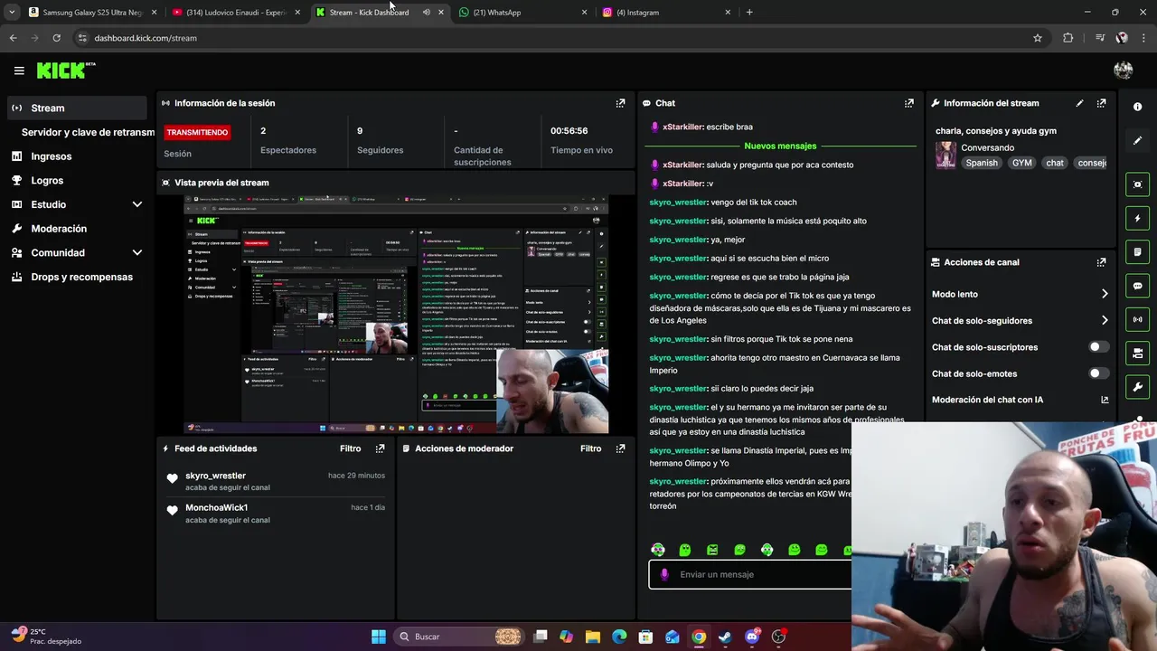Viewport: 1157px width, 651px height.
Task: Open MonchoaWick1 in activity feed
Action: (x=217, y=507)
